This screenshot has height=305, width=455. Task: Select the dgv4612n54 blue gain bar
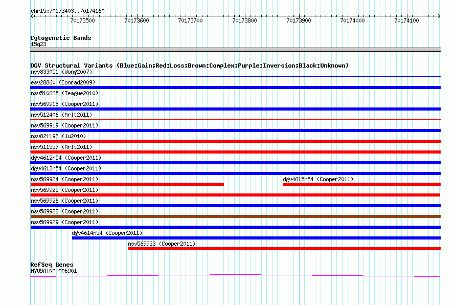point(235,163)
